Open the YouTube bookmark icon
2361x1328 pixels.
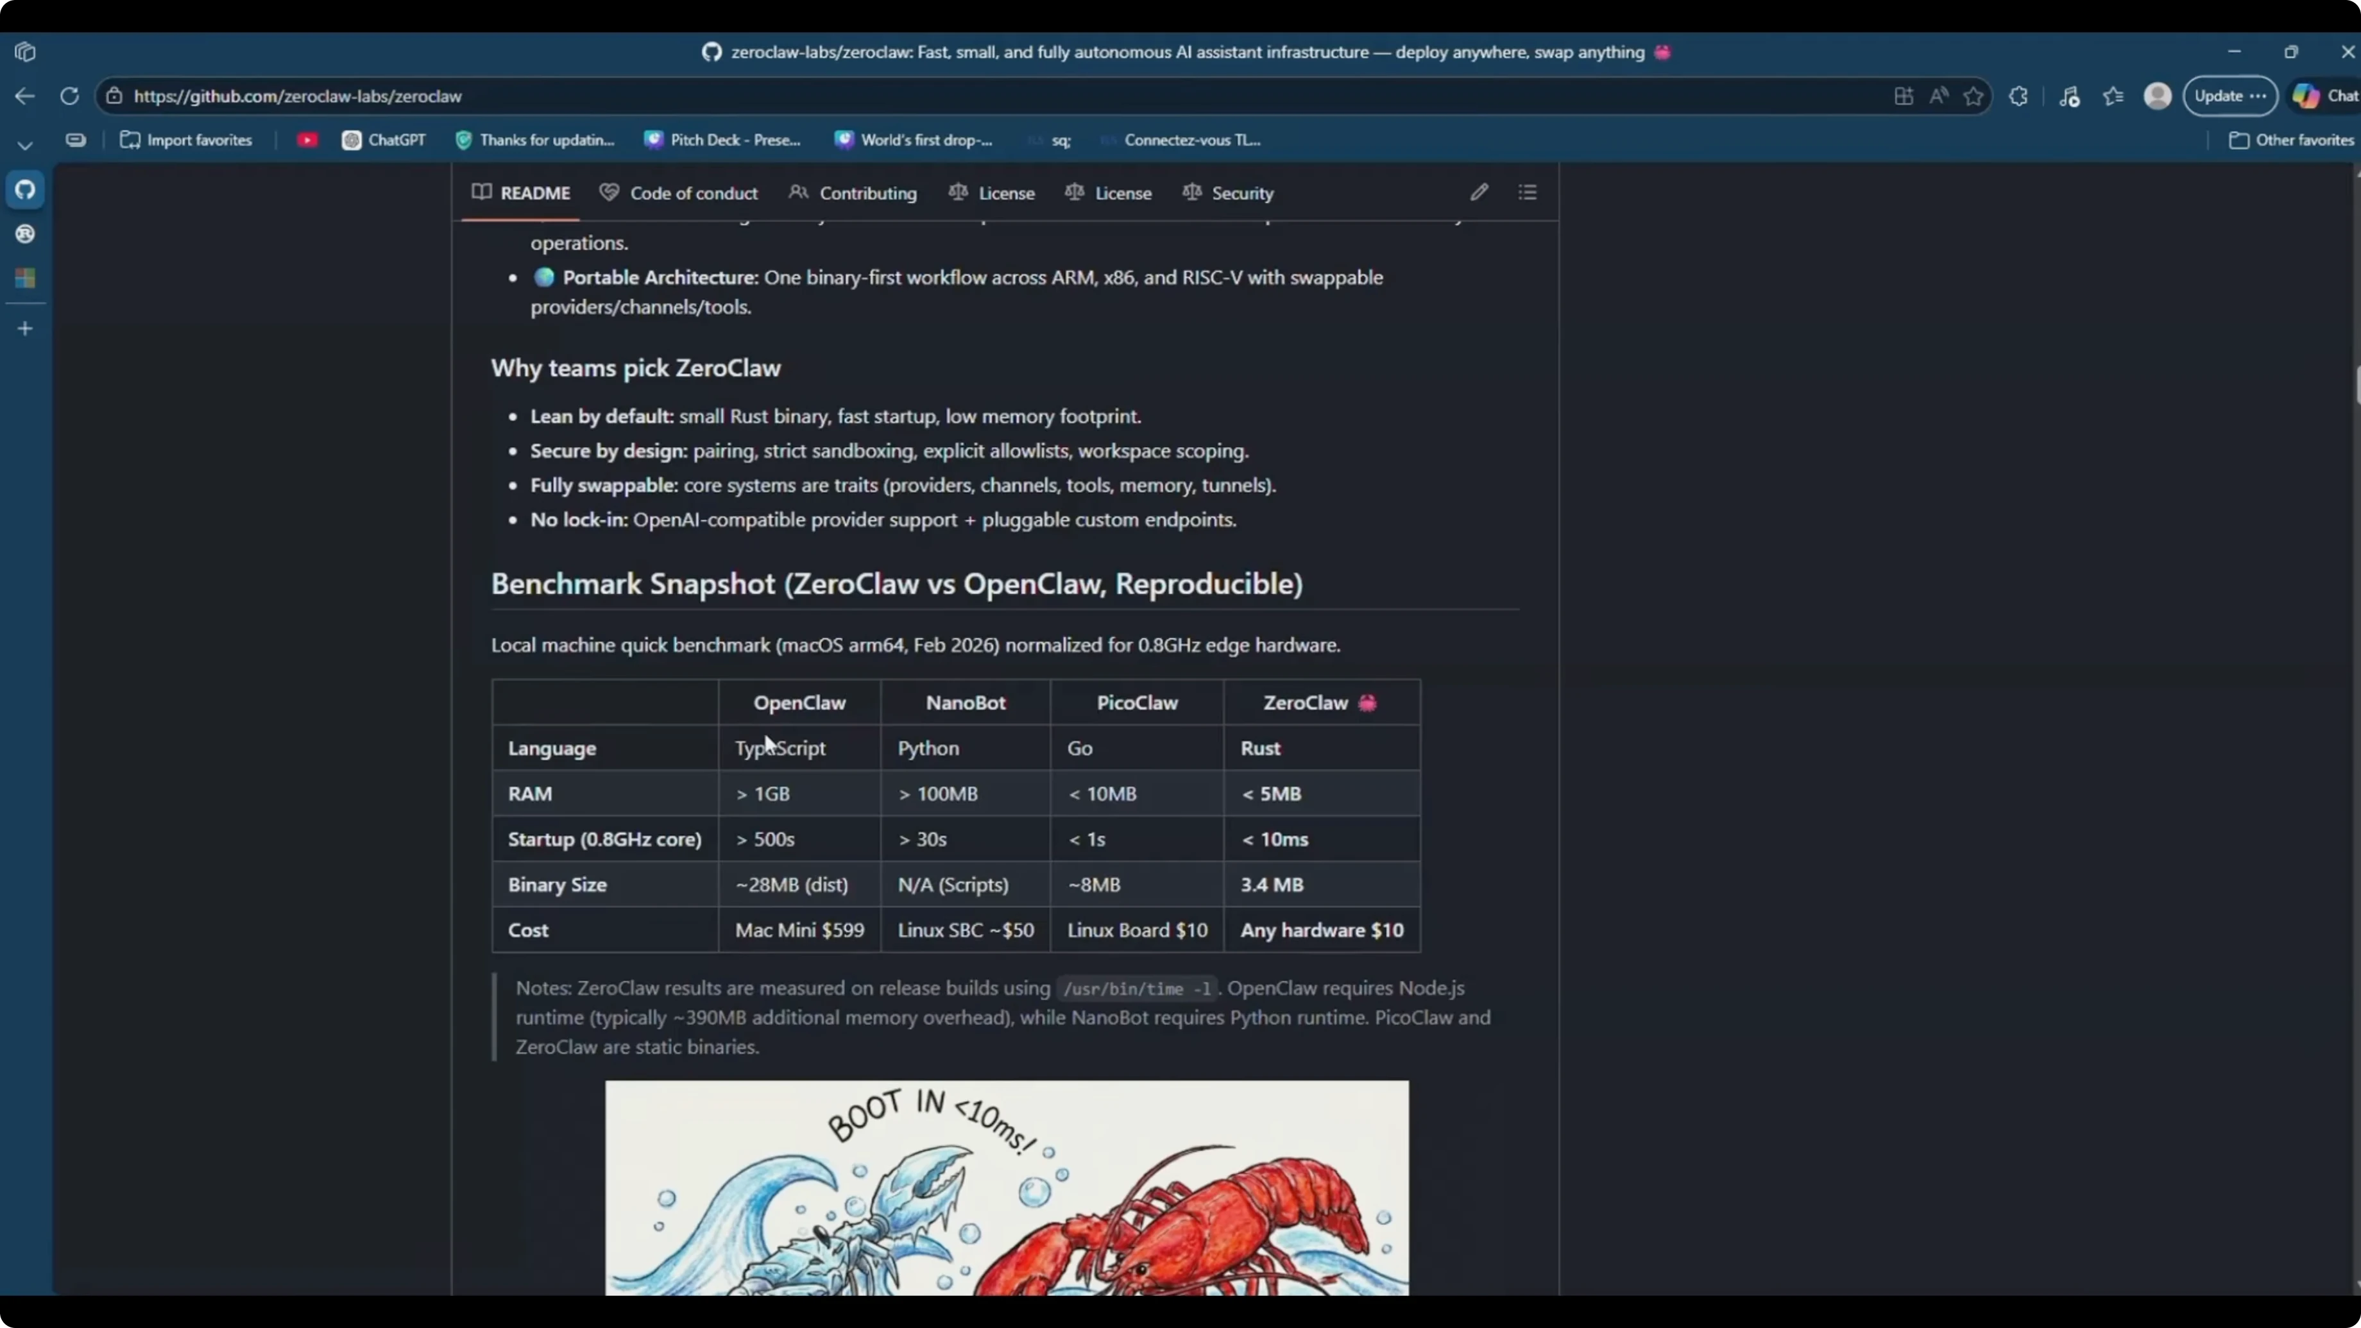[x=307, y=140]
